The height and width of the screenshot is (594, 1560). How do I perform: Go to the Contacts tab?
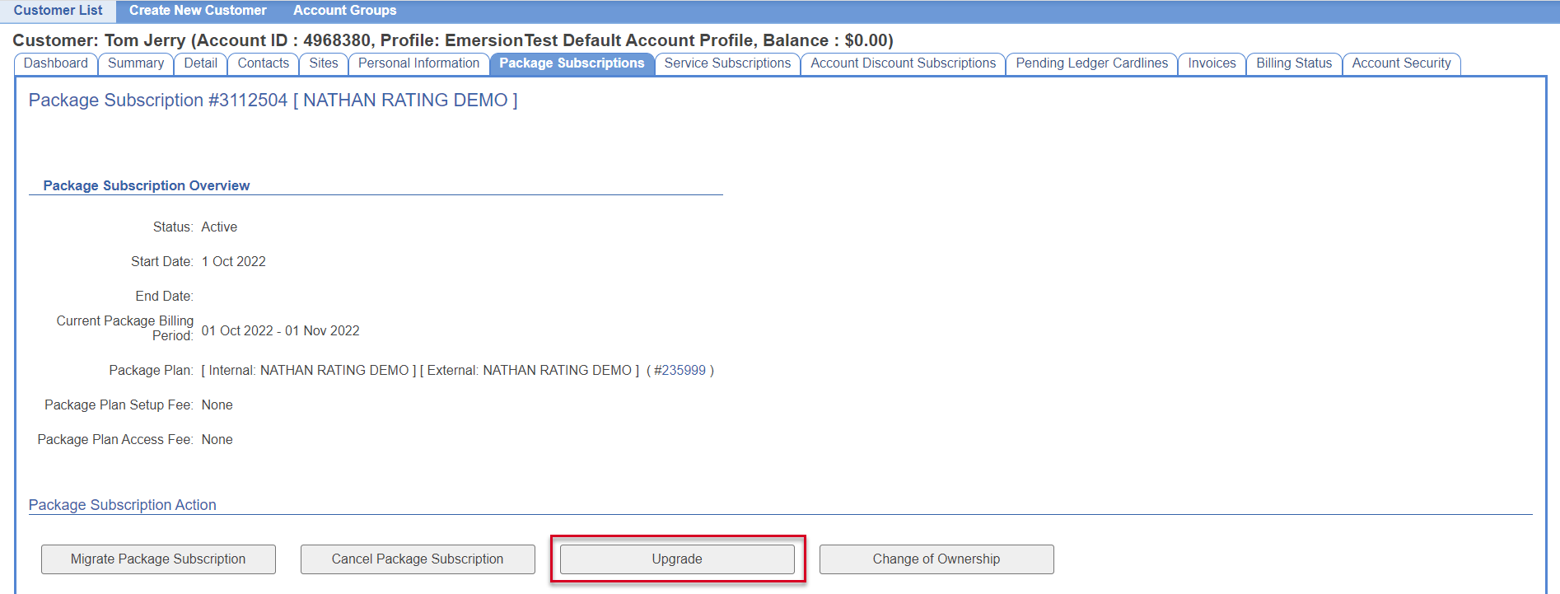pyautogui.click(x=264, y=63)
